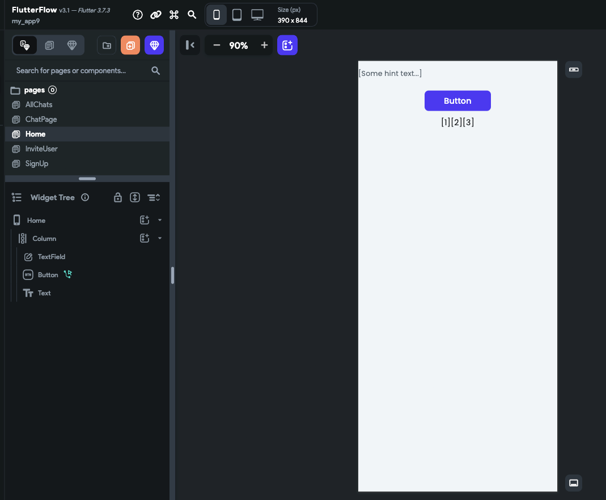Click the panel divider drag handle
Image resolution: width=606 pixels, height=500 pixels.
tap(87, 179)
